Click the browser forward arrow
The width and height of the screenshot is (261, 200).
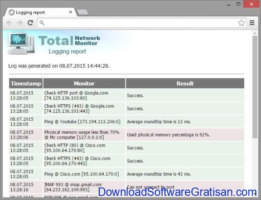pos(20,23)
